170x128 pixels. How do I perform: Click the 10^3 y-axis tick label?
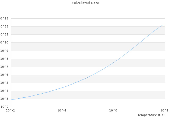click(x=5, y=99)
